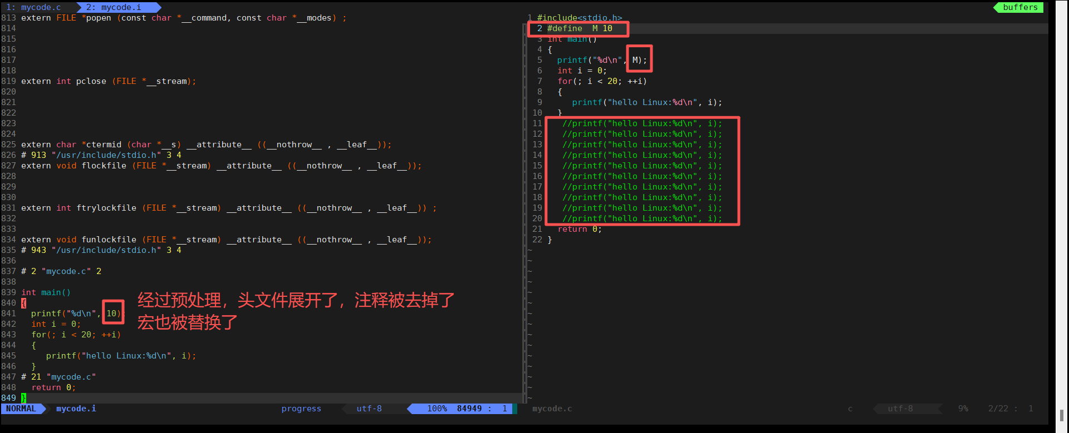The image size is (1069, 433).
Task: Click int main() on line 839
Action: [x=46, y=292]
